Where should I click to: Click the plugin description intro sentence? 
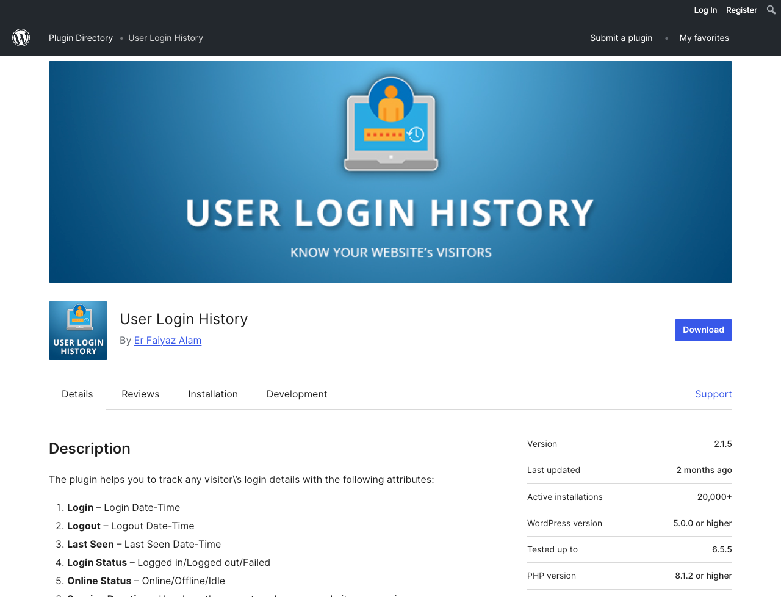tap(242, 479)
